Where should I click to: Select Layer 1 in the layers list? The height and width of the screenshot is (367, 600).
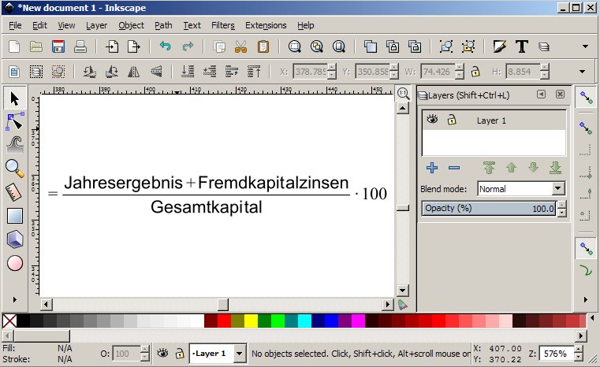click(492, 120)
